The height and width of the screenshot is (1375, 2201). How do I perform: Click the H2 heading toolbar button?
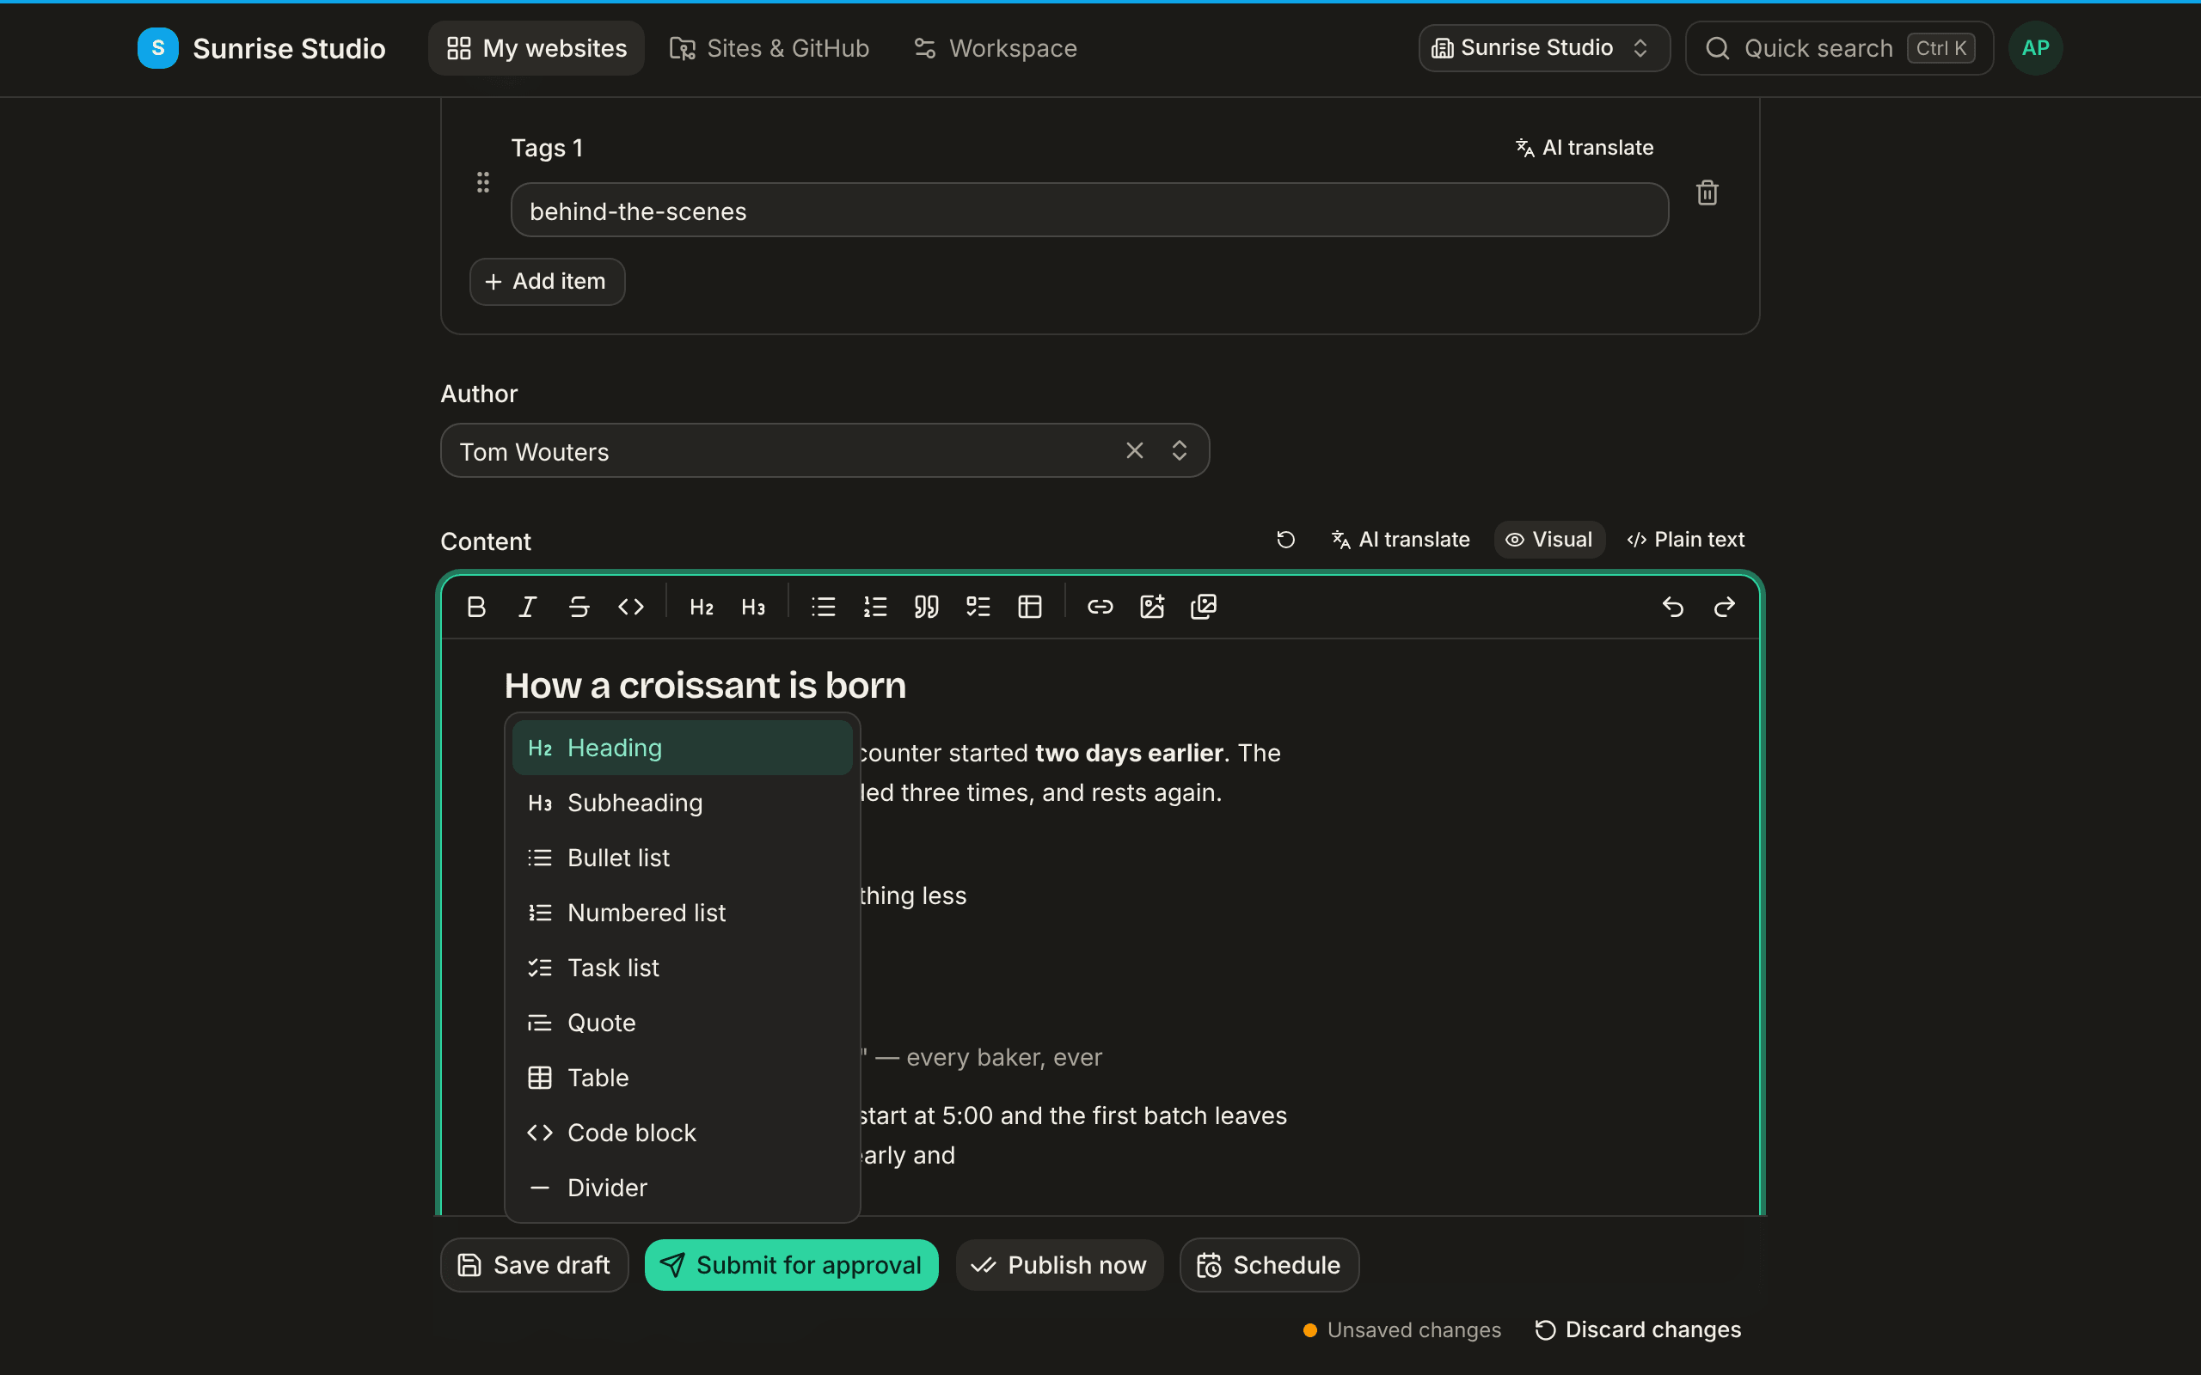(702, 607)
